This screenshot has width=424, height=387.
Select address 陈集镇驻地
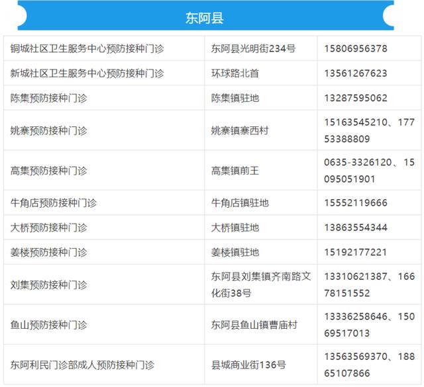click(x=235, y=98)
